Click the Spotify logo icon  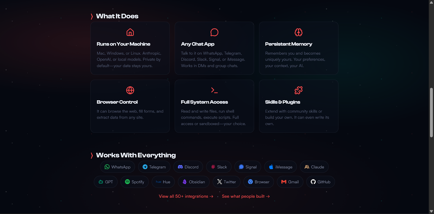point(127,182)
